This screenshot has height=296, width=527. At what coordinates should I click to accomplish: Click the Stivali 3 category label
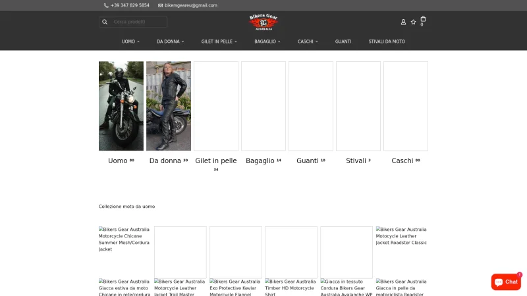click(358, 160)
